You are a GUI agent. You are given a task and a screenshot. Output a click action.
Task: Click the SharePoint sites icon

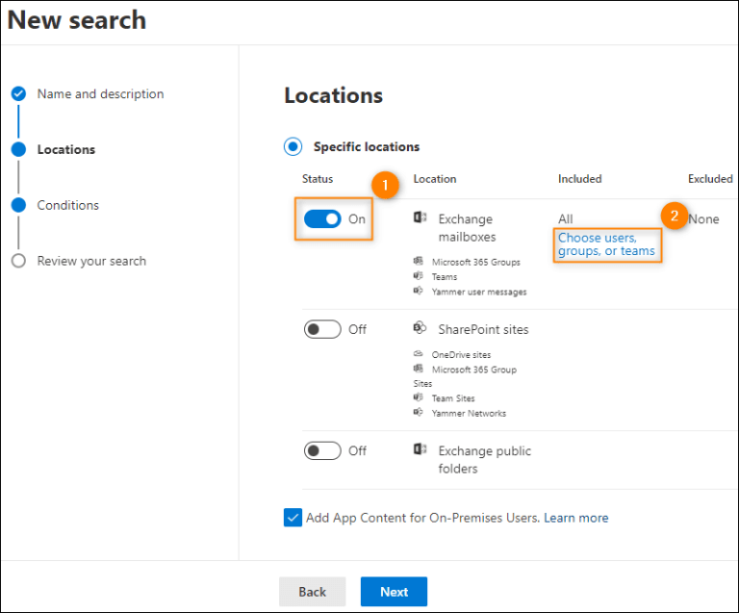point(420,329)
